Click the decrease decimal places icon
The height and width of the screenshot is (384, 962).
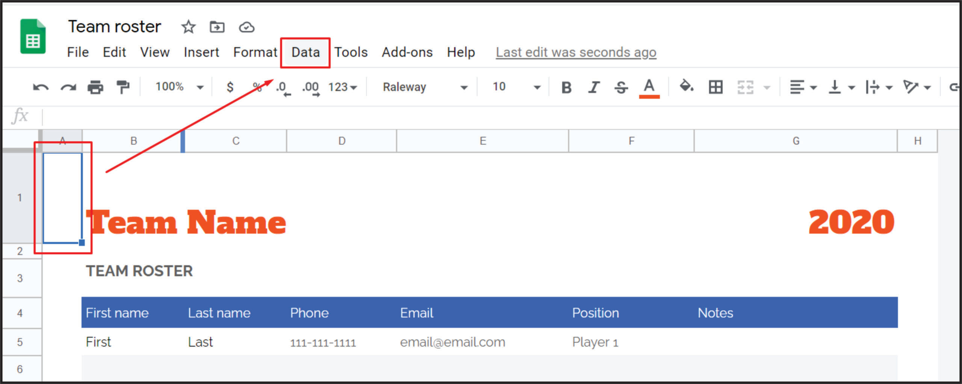pyautogui.click(x=281, y=87)
